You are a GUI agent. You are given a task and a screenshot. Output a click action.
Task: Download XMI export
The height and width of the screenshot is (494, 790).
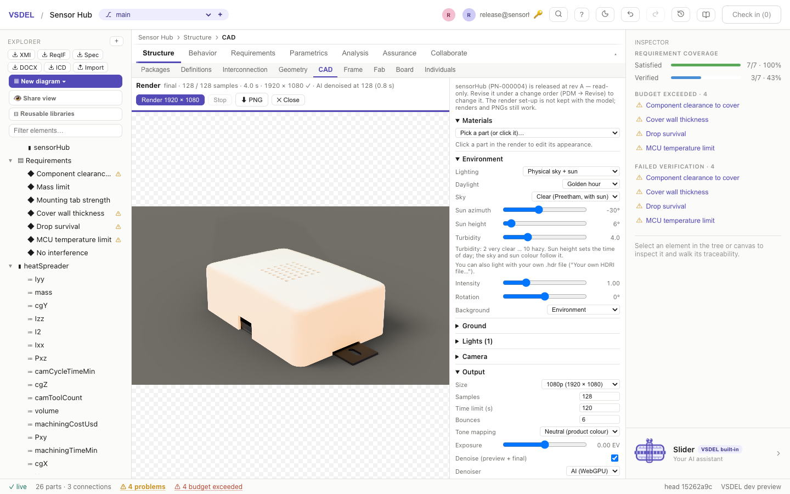pyautogui.click(x=21, y=55)
